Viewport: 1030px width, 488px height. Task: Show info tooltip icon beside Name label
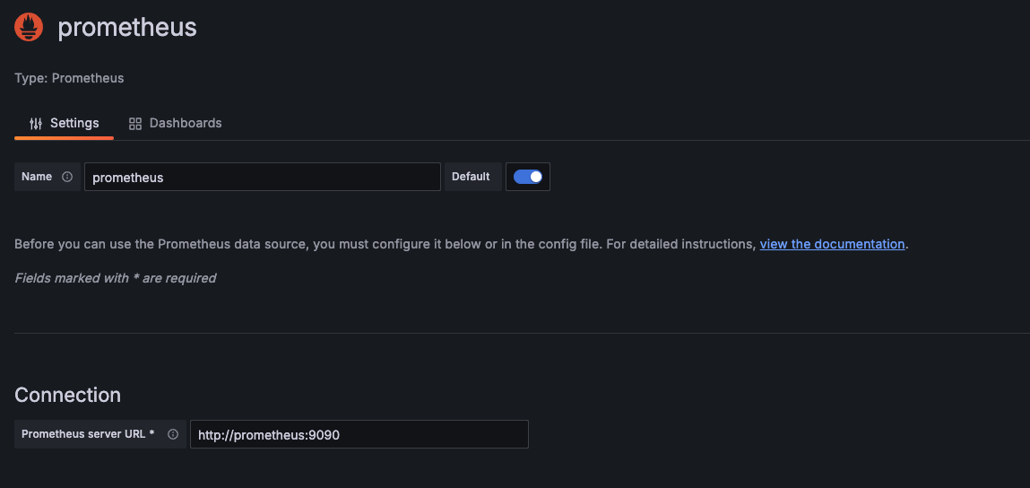click(67, 177)
